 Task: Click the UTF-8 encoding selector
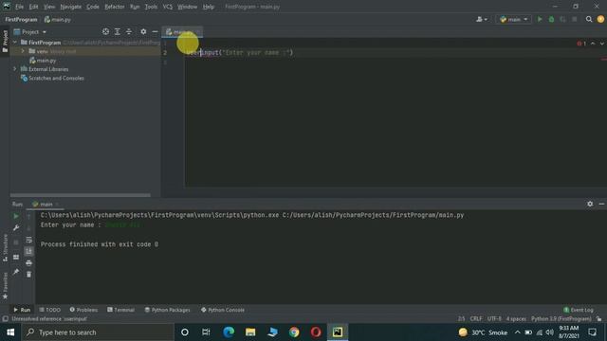coord(494,319)
